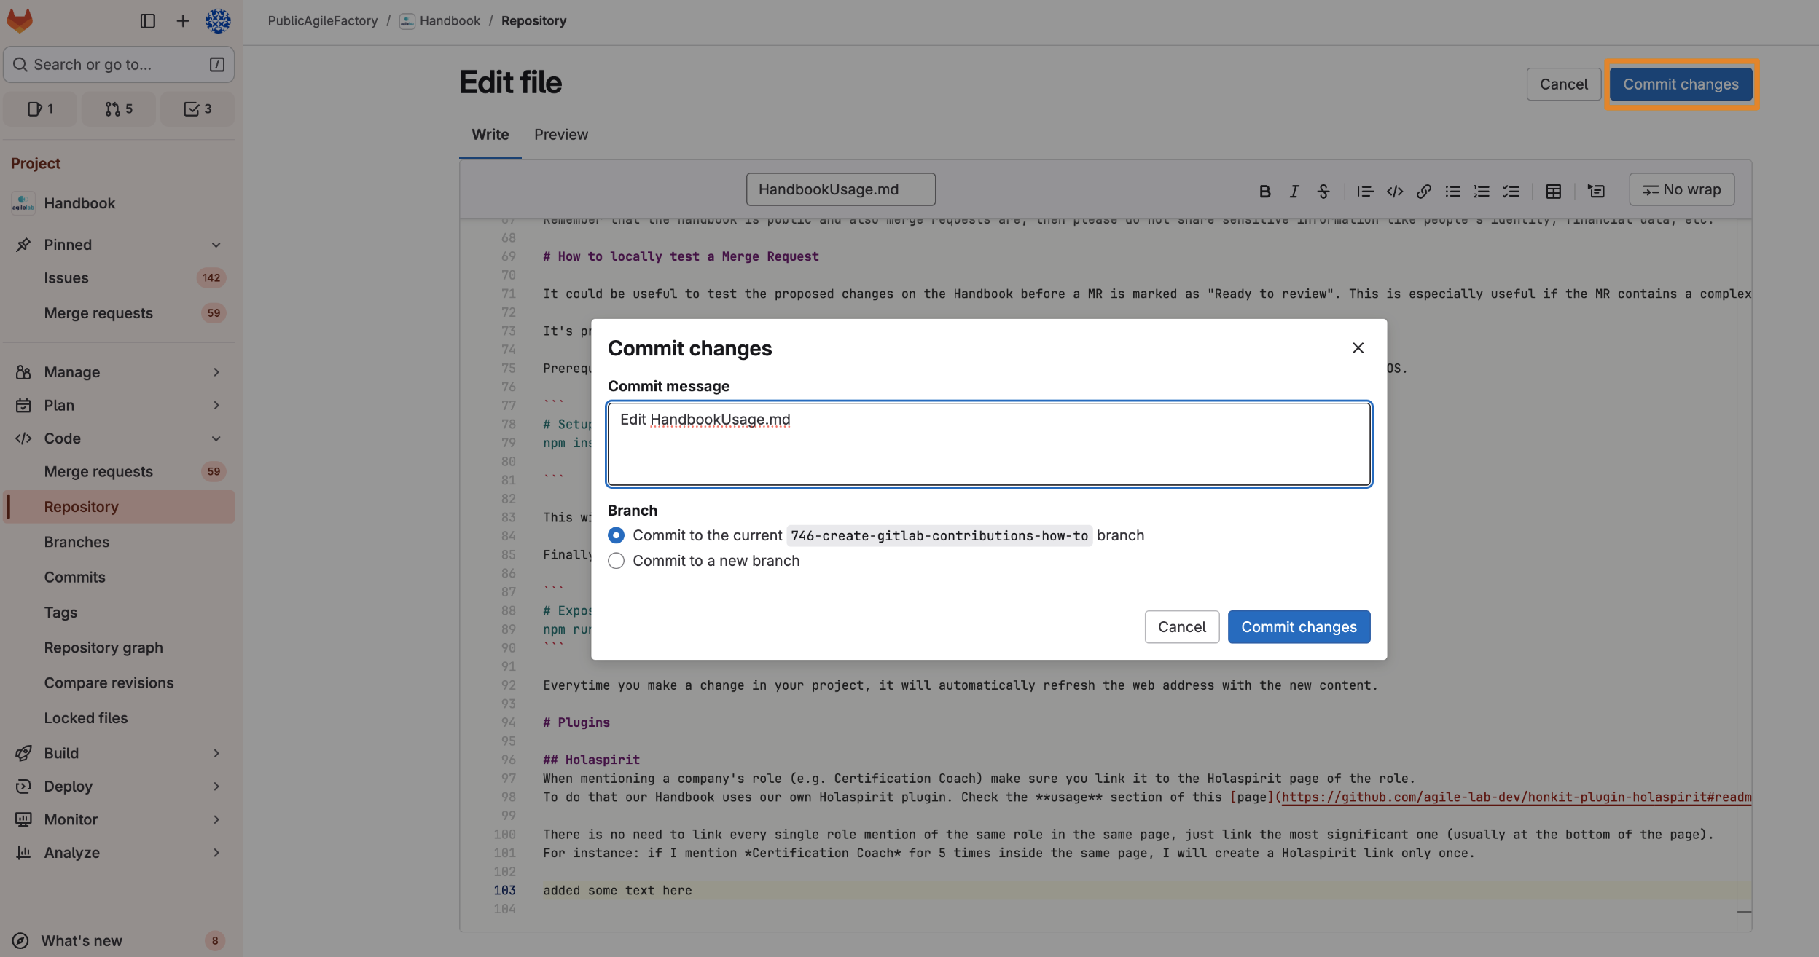This screenshot has width=1819, height=957.
Task: Click the '# Plugins' heading line
Action: (576, 722)
